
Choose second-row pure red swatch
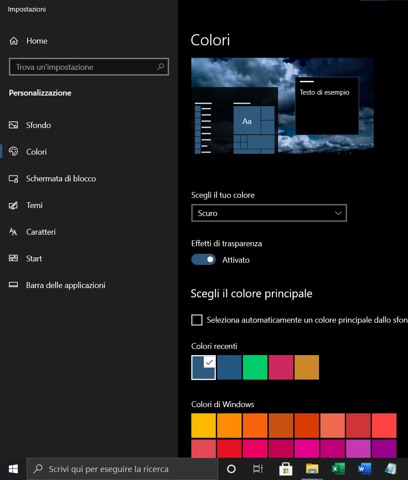coord(229,449)
